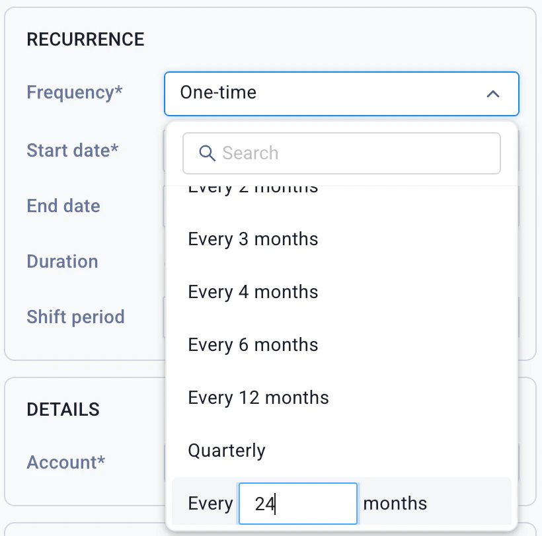
Task: Click the Frequency field label
Action: [75, 93]
